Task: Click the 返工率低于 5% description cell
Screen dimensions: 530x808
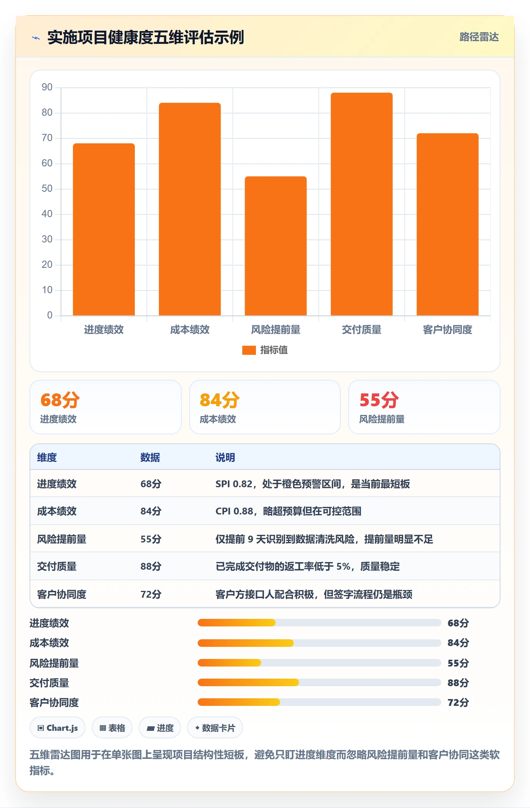Action: pos(308,566)
